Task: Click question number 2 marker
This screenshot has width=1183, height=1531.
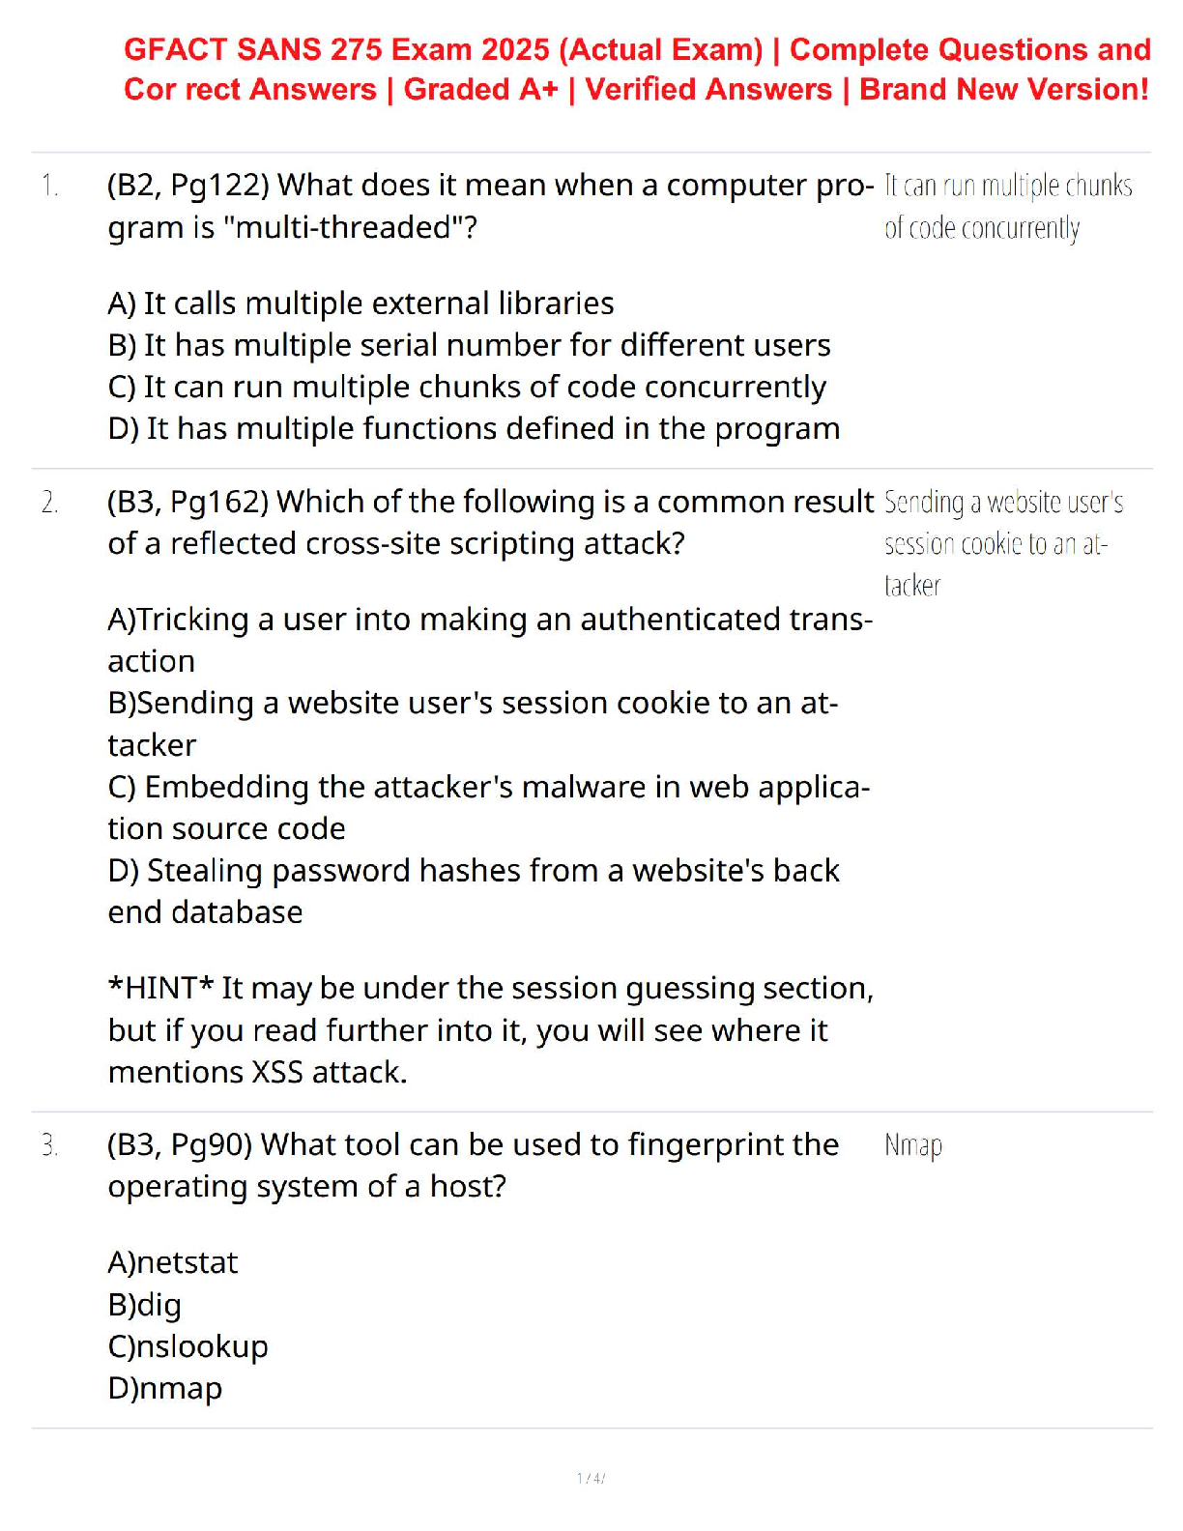Action: [50, 502]
